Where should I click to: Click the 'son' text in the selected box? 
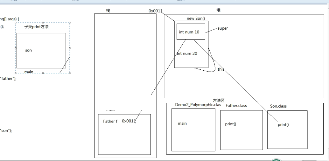pyautogui.click(x=28, y=50)
